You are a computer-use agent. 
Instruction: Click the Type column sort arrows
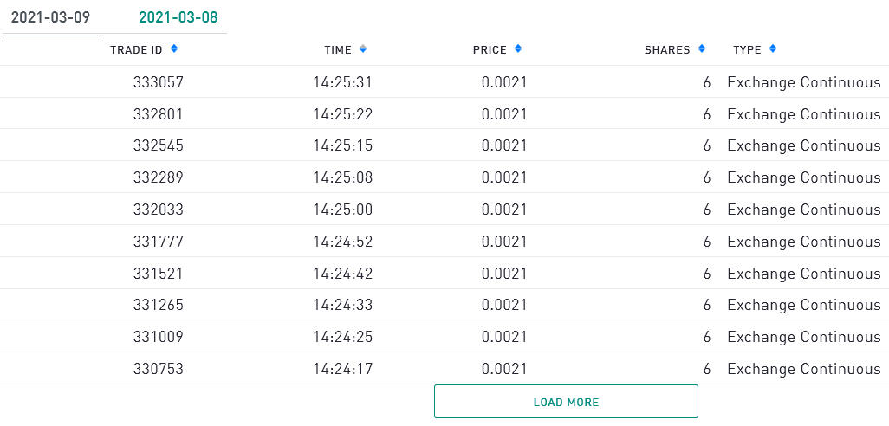pyautogui.click(x=773, y=49)
